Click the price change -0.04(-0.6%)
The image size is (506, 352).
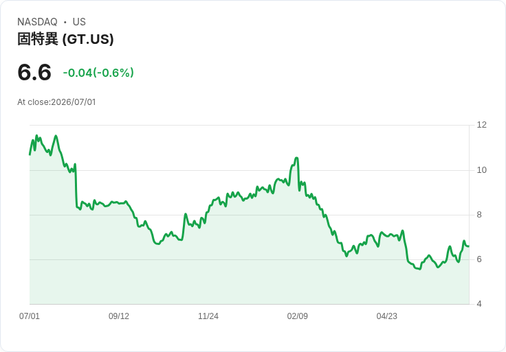coord(98,73)
